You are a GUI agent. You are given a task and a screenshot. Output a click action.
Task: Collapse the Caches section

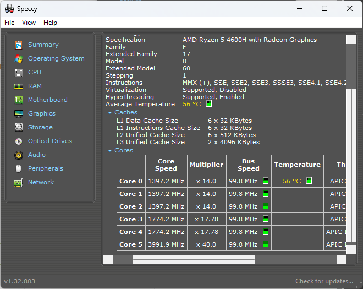109,113
